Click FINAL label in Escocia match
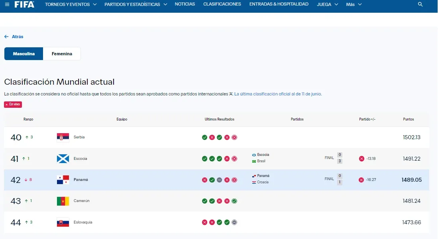The height and width of the screenshot is (239, 438). pyautogui.click(x=329, y=158)
